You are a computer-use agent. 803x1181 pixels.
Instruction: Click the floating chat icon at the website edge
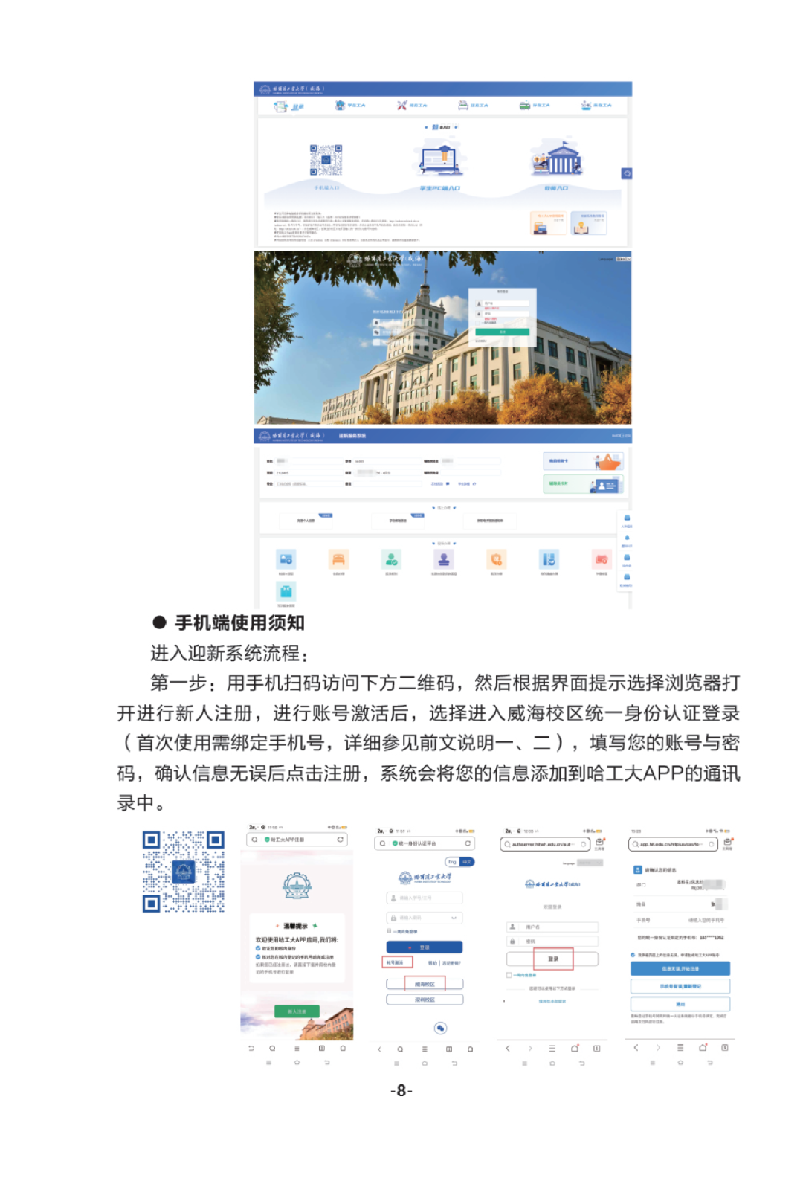(x=627, y=173)
